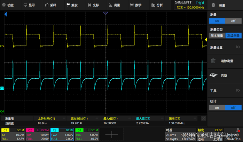
Task: Click the 测量 side panel header icon
Action: pos(213,5)
